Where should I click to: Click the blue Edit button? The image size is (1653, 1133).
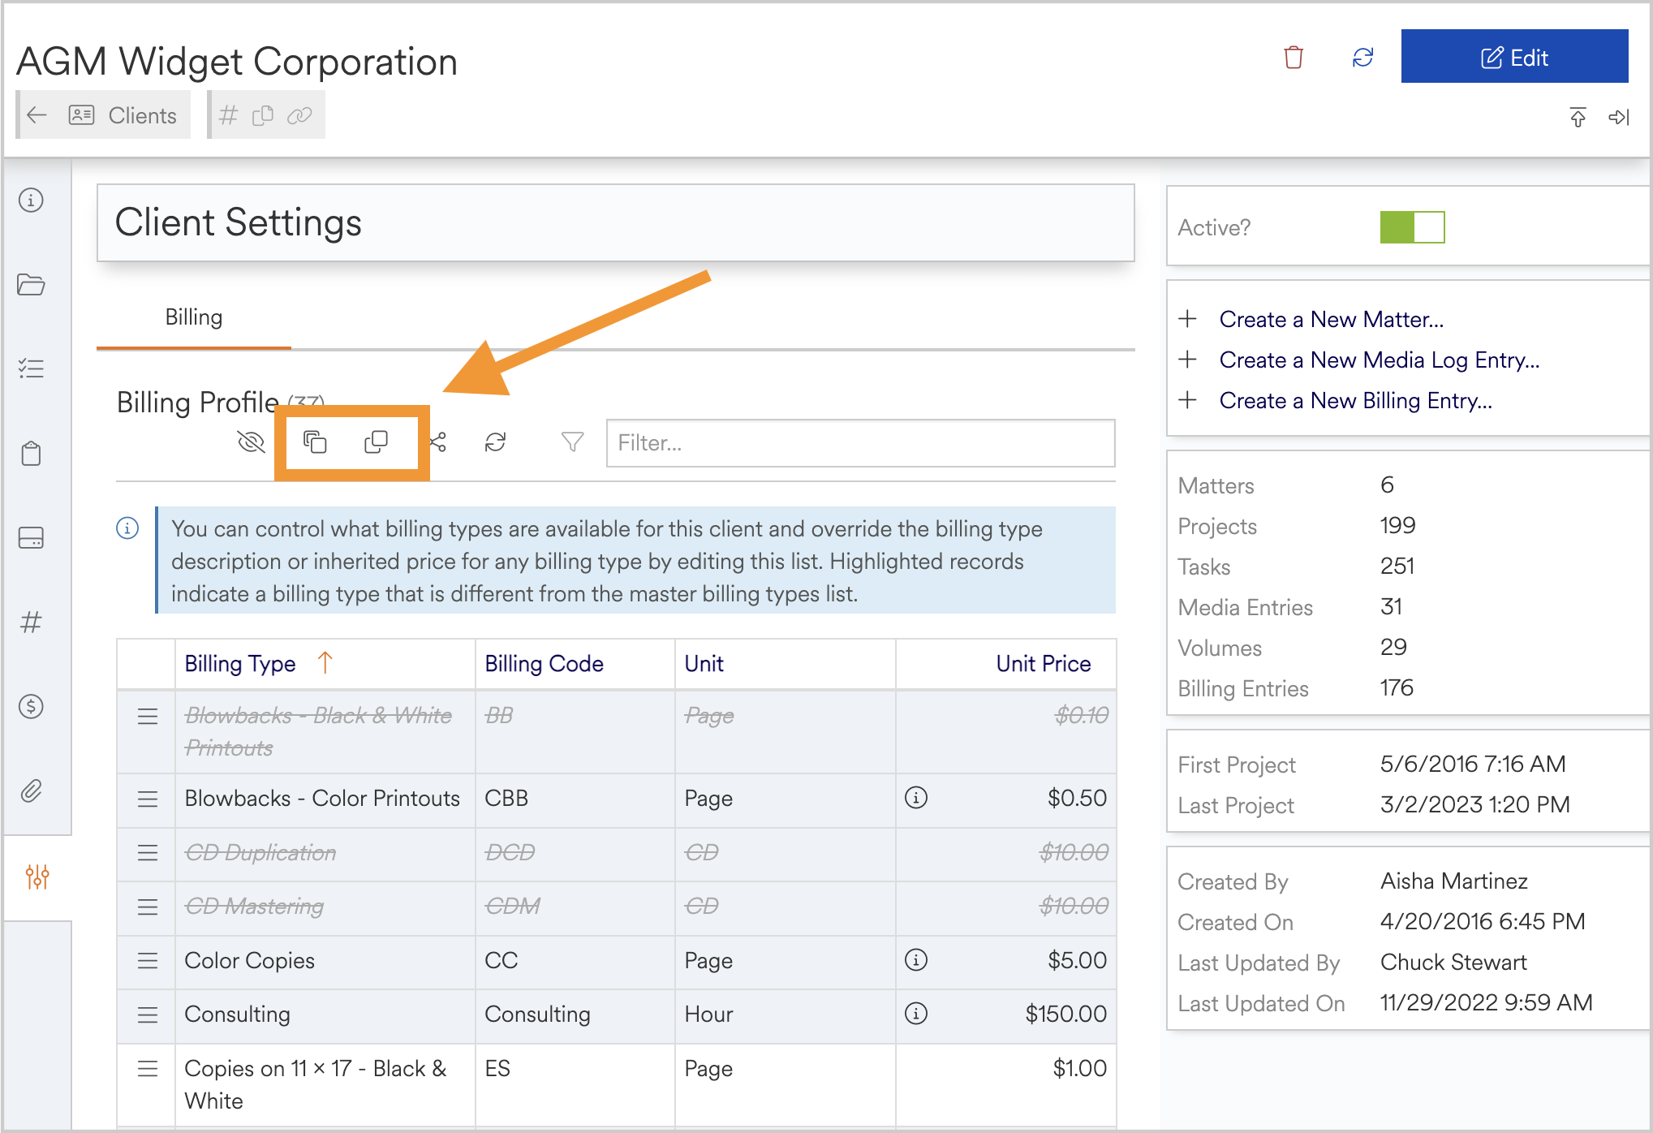pyautogui.click(x=1514, y=56)
